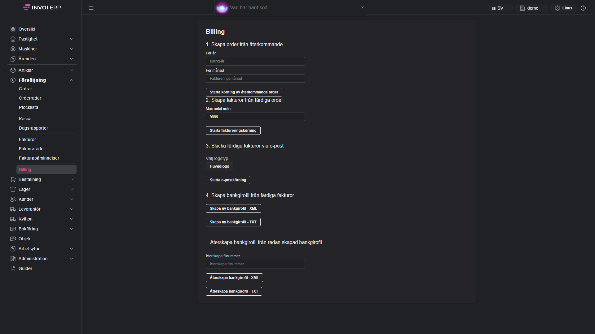The width and height of the screenshot is (595, 334).
Task: Expand the Ärenden menu chevron
Action: [72, 59]
